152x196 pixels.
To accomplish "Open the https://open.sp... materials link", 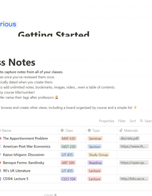I will click(x=134, y=163).
